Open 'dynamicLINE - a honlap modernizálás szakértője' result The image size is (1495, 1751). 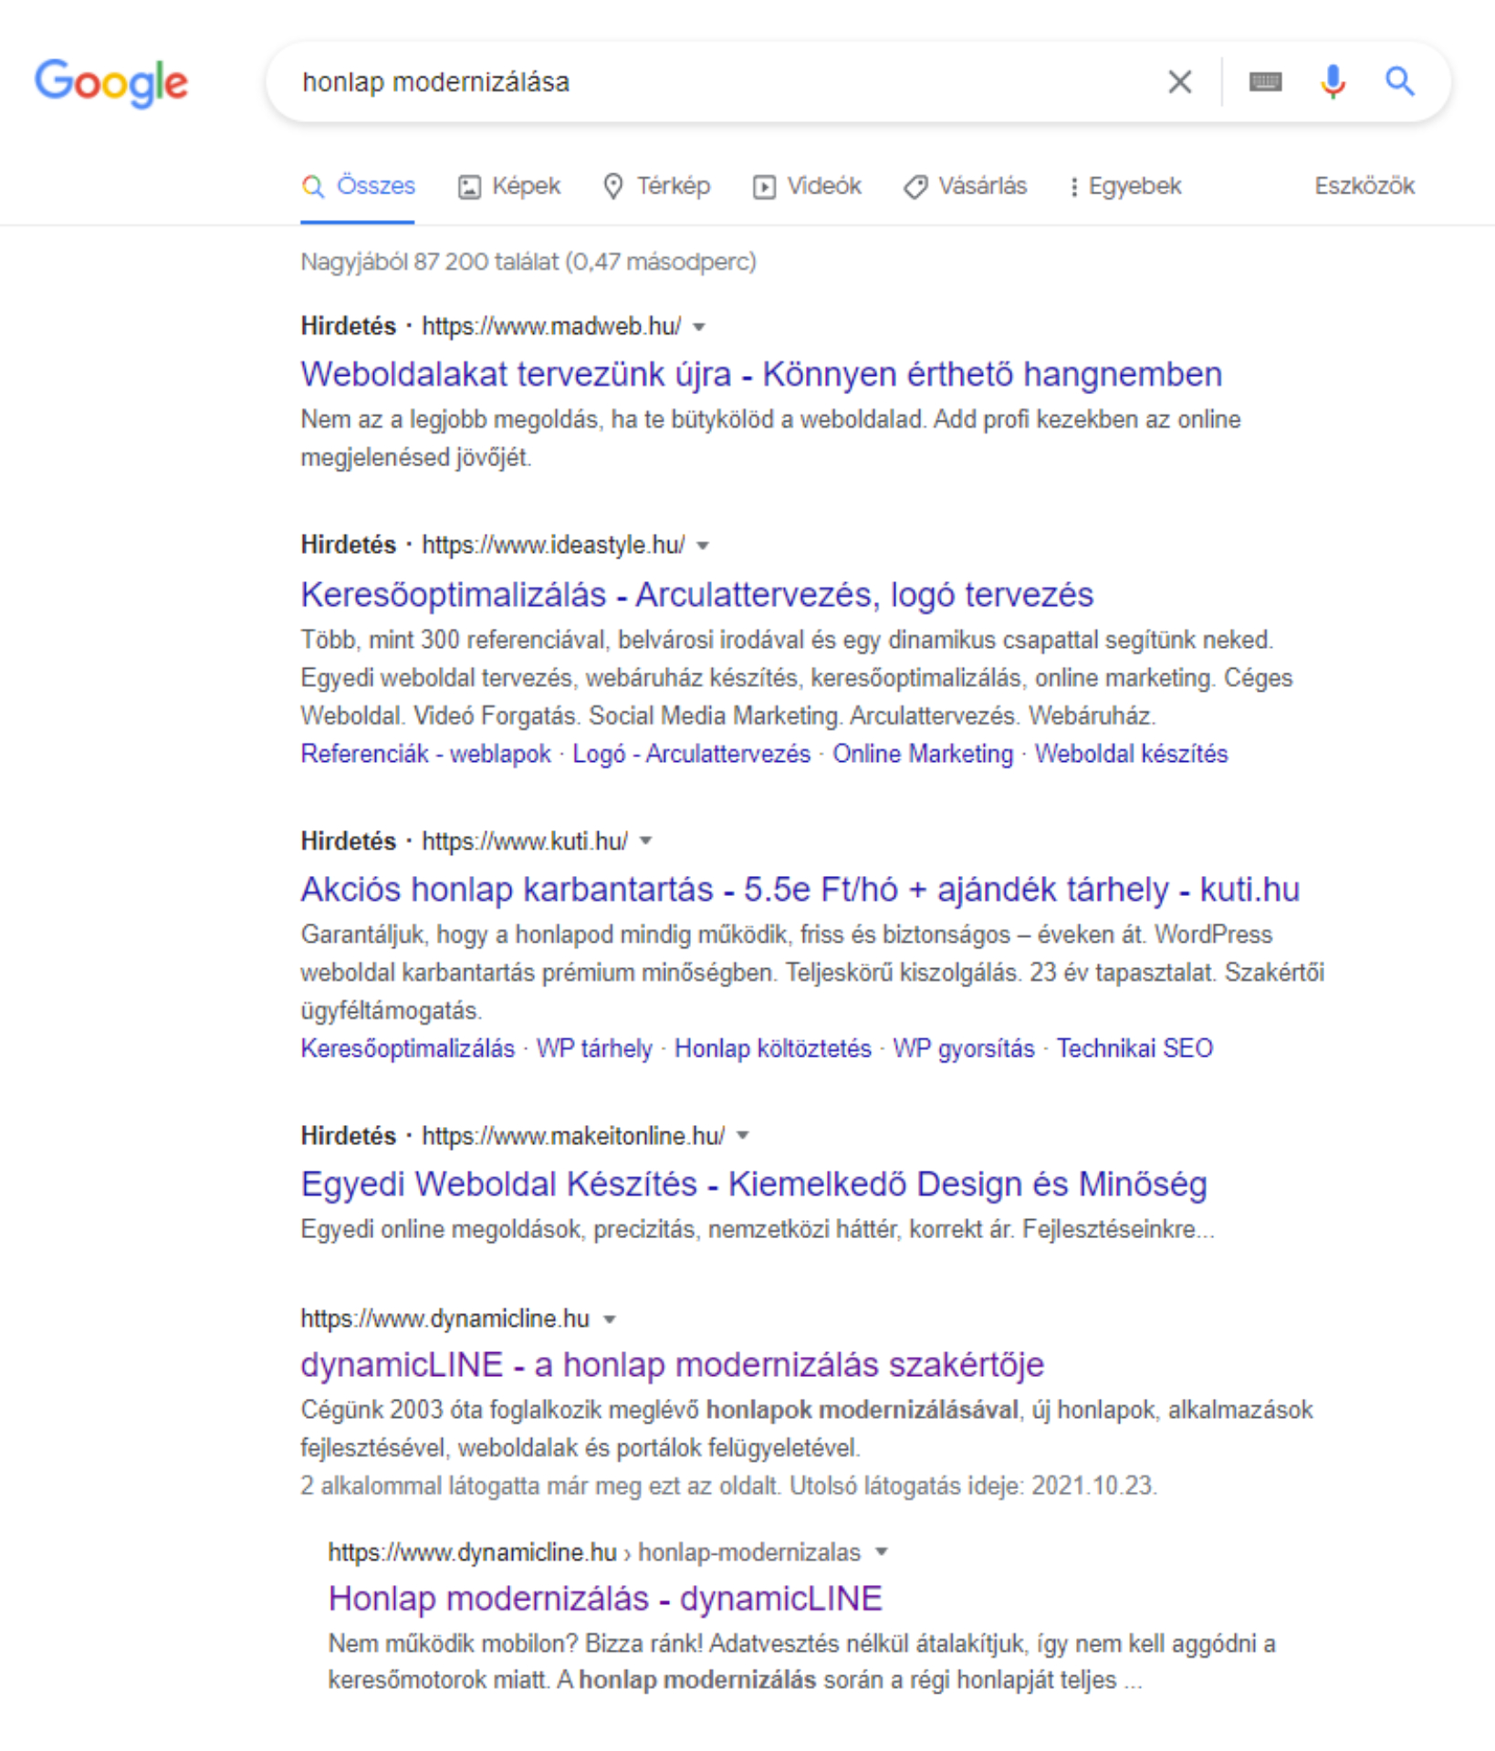[x=673, y=1365]
